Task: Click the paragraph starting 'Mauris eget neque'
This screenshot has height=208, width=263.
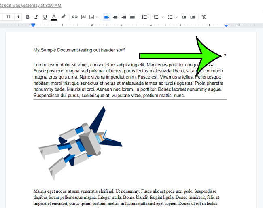Action: pyautogui.click(x=127, y=197)
